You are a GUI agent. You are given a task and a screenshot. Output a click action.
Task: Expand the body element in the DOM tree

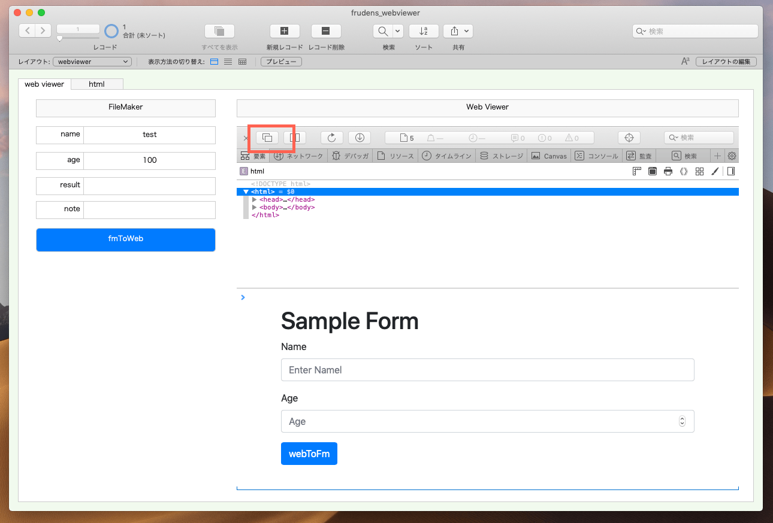pyautogui.click(x=254, y=207)
